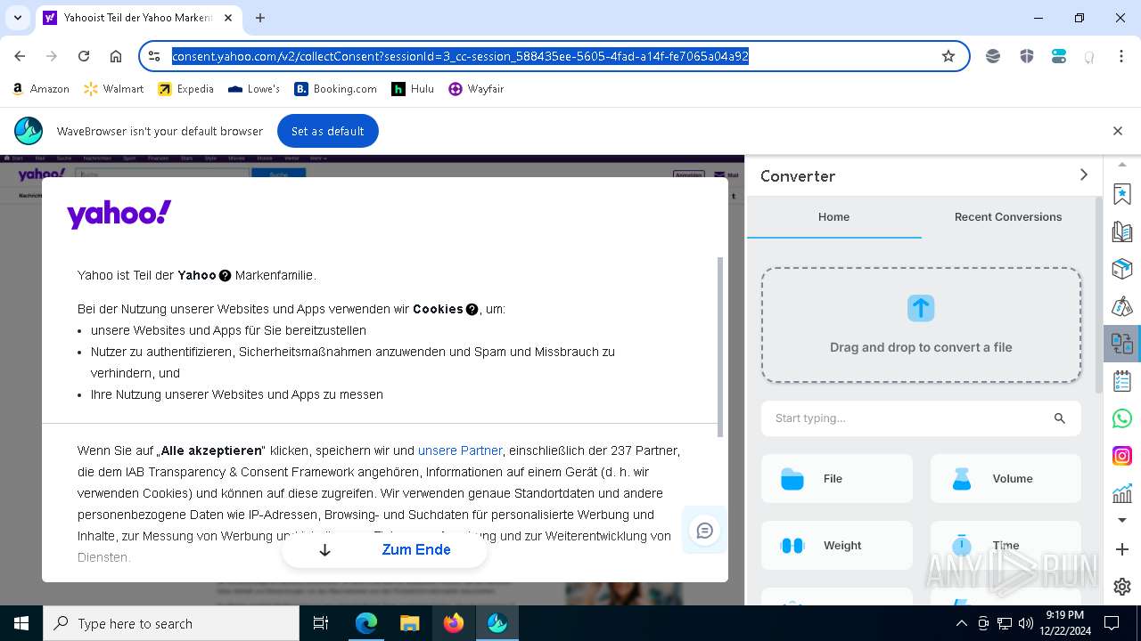Open the Lowe's bookmark
Viewport: 1141px width, 641px height.
[254, 89]
